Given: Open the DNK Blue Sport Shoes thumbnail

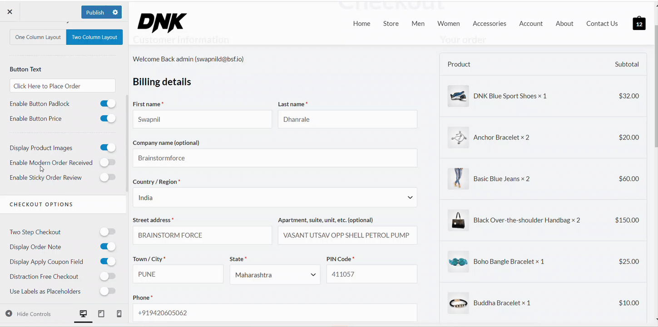Looking at the screenshot, I should (x=458, y=96).
